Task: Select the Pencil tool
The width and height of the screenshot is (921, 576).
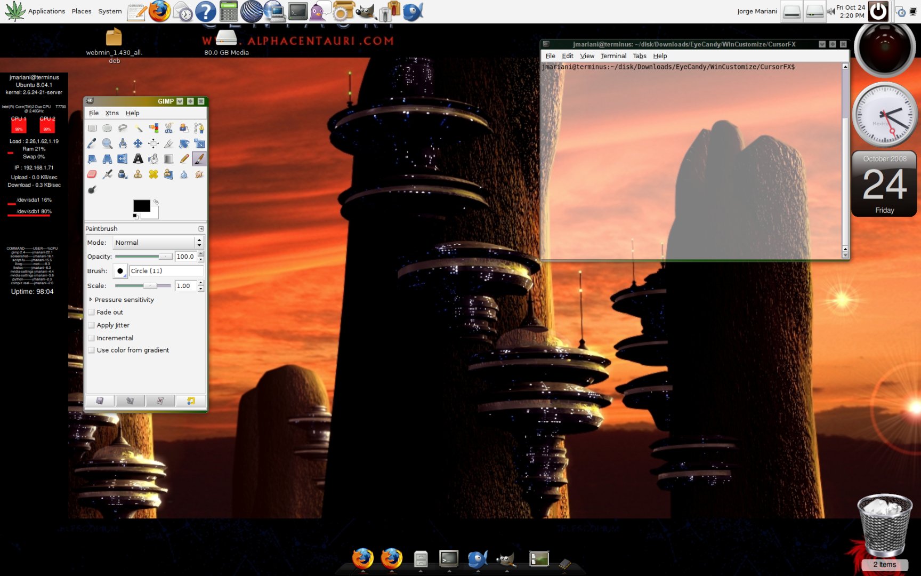Action: coord(184,159)
